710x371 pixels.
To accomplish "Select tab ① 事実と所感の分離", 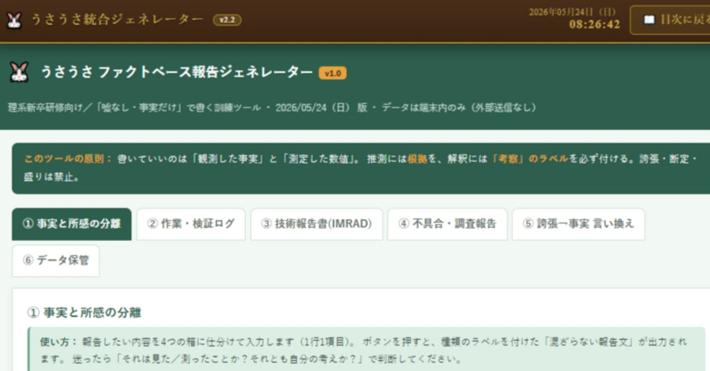I will click(72, 224).
